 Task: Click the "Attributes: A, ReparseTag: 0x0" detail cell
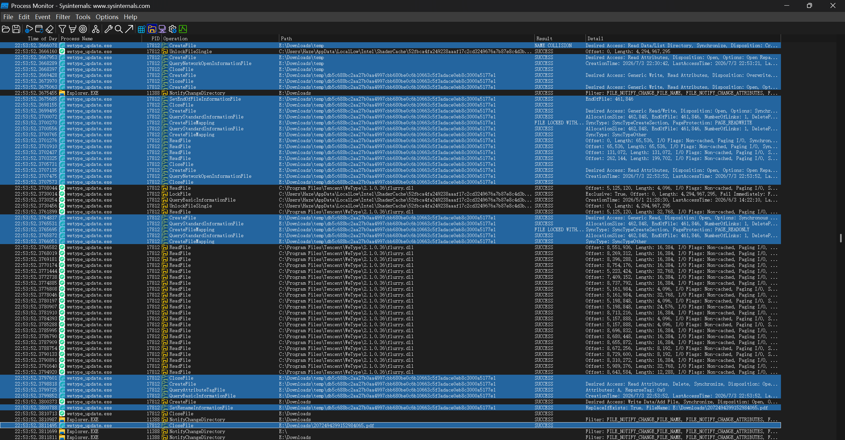click(x=625, y=390)
